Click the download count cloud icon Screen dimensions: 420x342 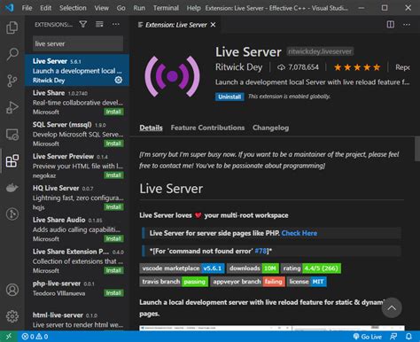tap(281, 67)
